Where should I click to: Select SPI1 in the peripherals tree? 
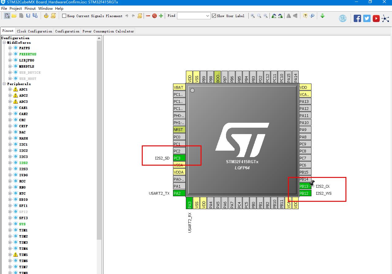[x=23, y=206]
